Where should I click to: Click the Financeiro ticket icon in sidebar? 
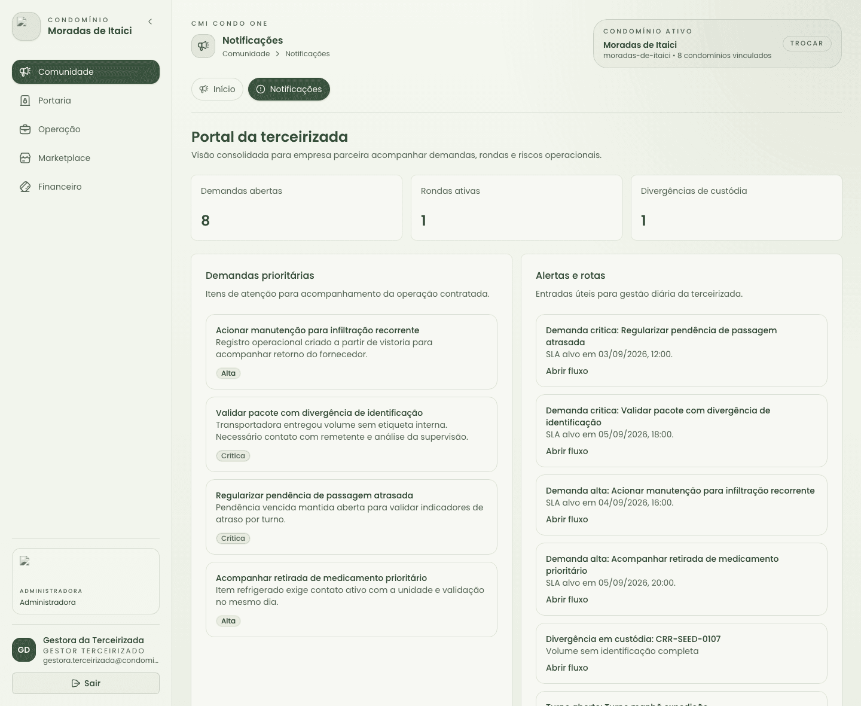point(25,187)
